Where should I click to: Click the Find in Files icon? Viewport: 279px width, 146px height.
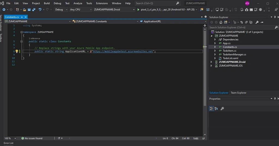[202, 10]
